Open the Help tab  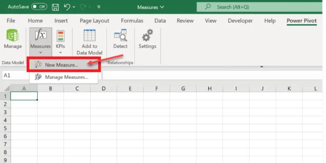[270, 20]
